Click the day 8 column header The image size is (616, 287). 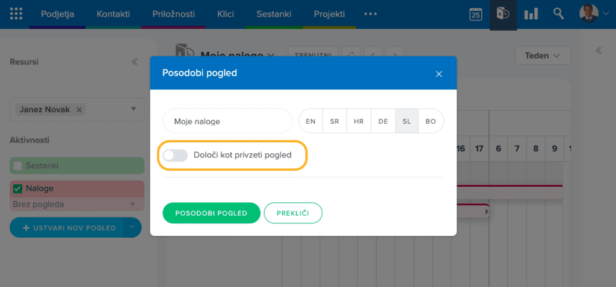[535, 148]
